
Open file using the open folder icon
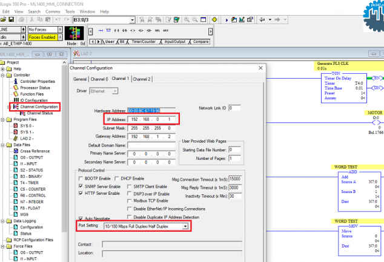pyautogui.click(x=3, y=19)
